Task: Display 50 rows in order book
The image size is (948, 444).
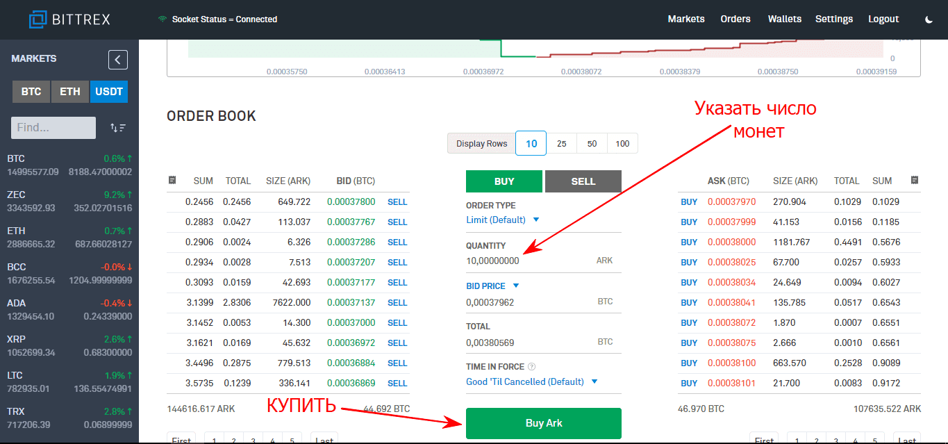Action: click(592, 144)
